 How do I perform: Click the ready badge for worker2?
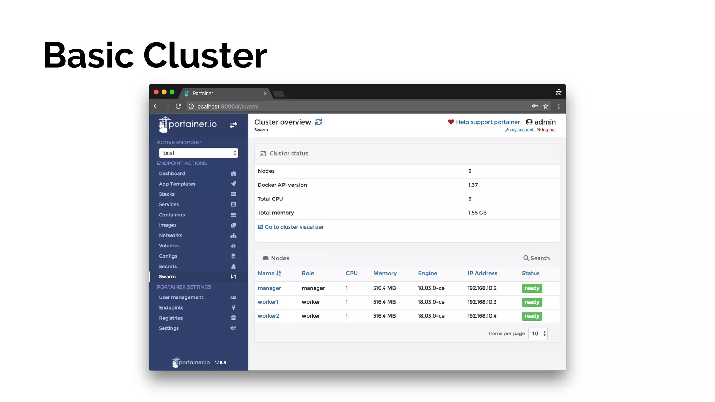[x=532, y=316]
